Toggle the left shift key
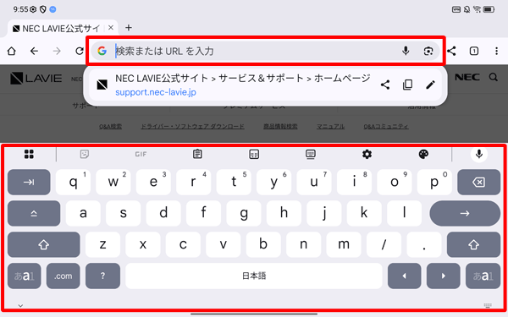 [44, 245]
